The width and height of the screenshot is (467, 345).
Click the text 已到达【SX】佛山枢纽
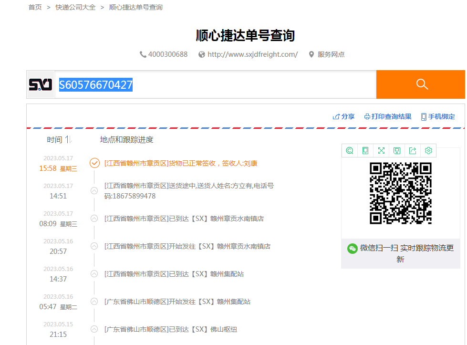203,330
